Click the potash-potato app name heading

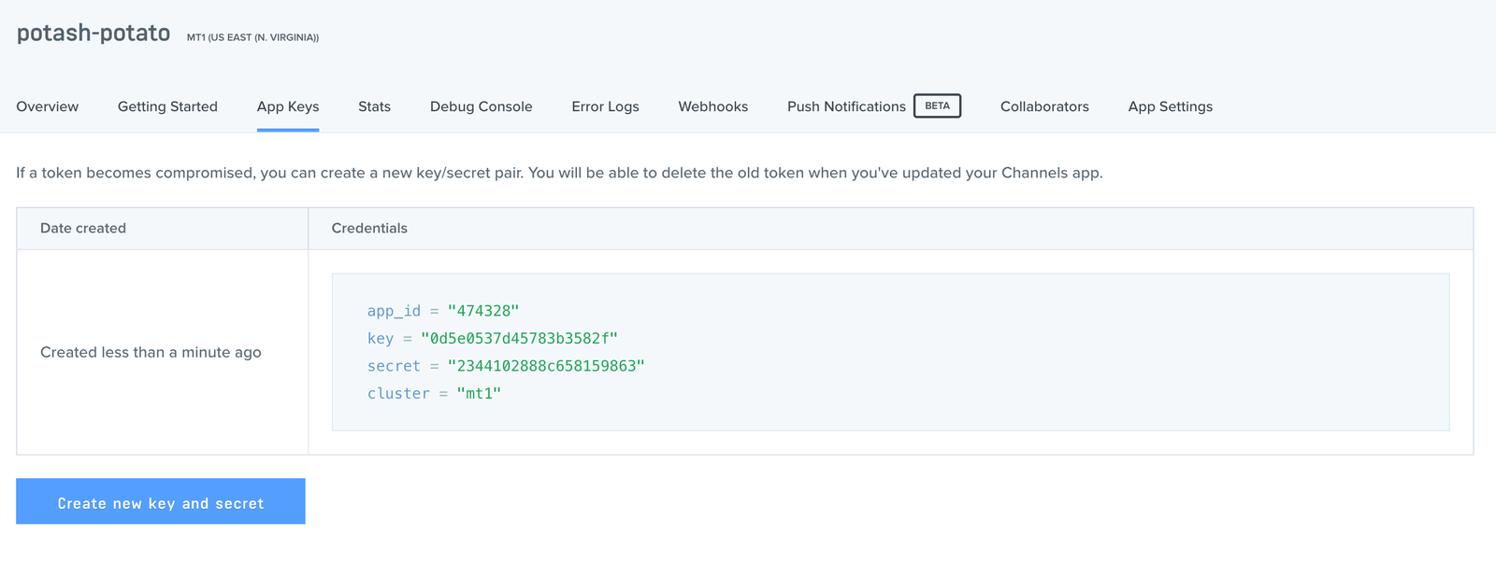point(93,34)
